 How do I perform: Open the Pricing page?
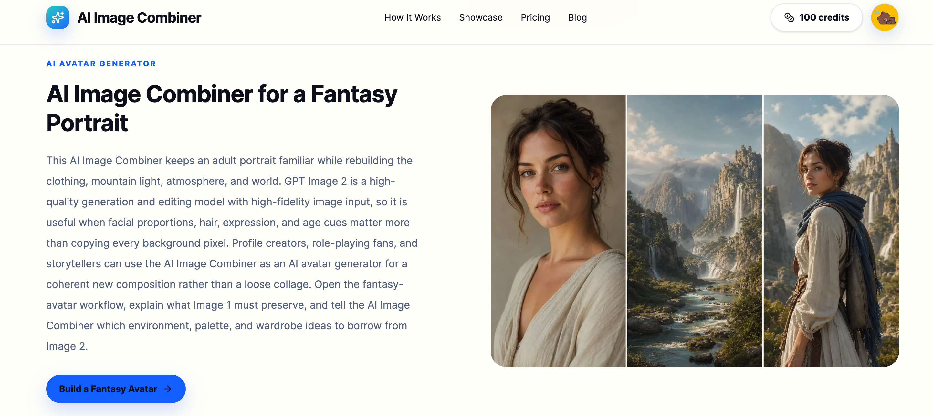pos(535,17)
